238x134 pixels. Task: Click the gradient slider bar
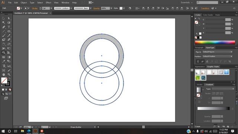pyautogui.click(x=213, y=108)
